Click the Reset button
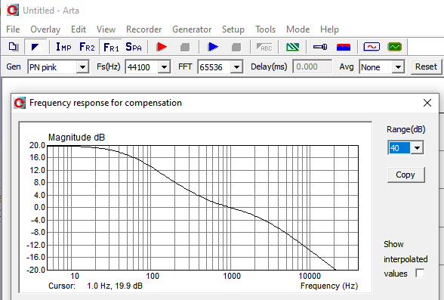The height and width of the screenshot is (300, 444). [426, 66]
